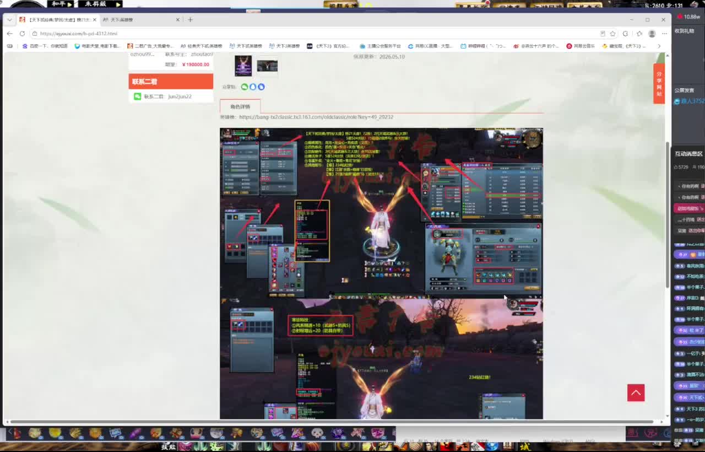Viewport: 705px width, 452px height.
Task: Open the first purple character thumbnail
Action: [243, 66]
